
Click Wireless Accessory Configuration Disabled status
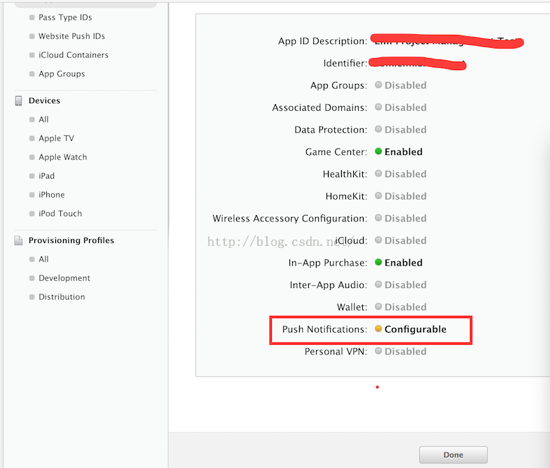406,218
